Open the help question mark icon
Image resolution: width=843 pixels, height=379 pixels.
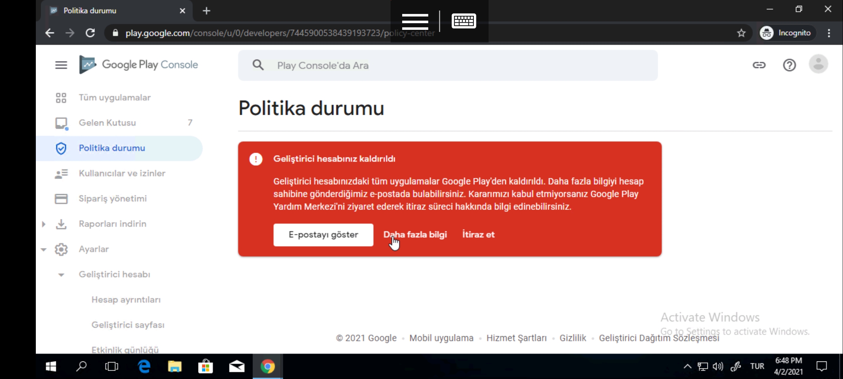[x=789, y=65]
